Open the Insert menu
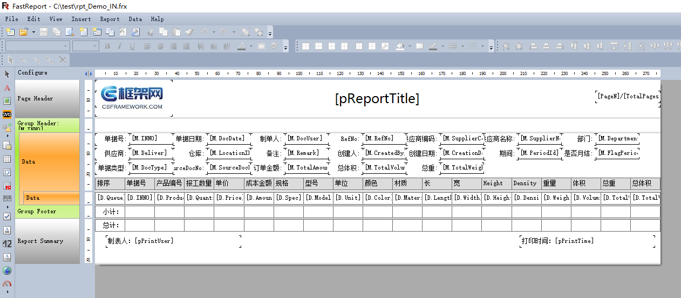 [81, 19]
